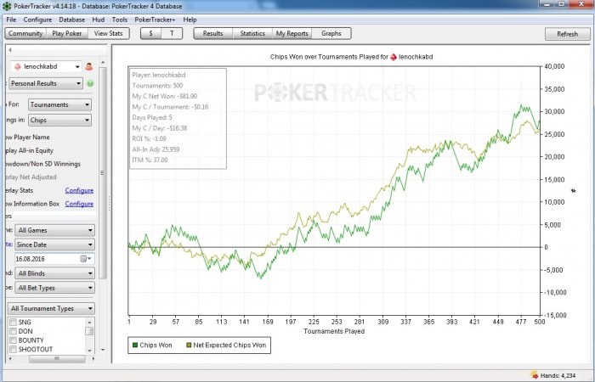Switch to the Results view
The width and height of the screenshot is (595, 382).
click(x=212, y=33)
